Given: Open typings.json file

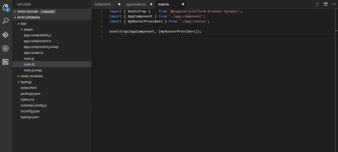Looking at the screenshot, I should [29, 117].
